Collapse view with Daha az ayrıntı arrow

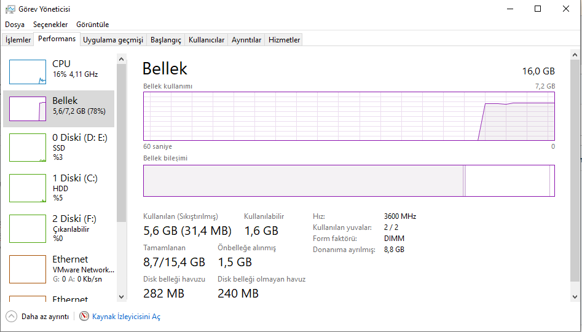tap(12, 317)
